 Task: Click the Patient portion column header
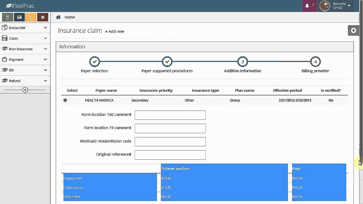[175, 168]
